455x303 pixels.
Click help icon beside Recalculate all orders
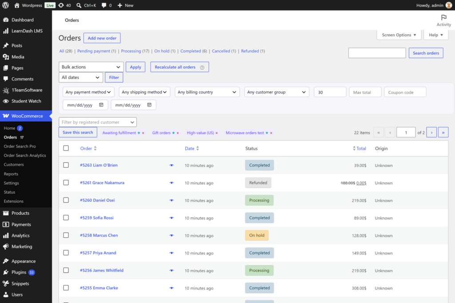[202, 68]
